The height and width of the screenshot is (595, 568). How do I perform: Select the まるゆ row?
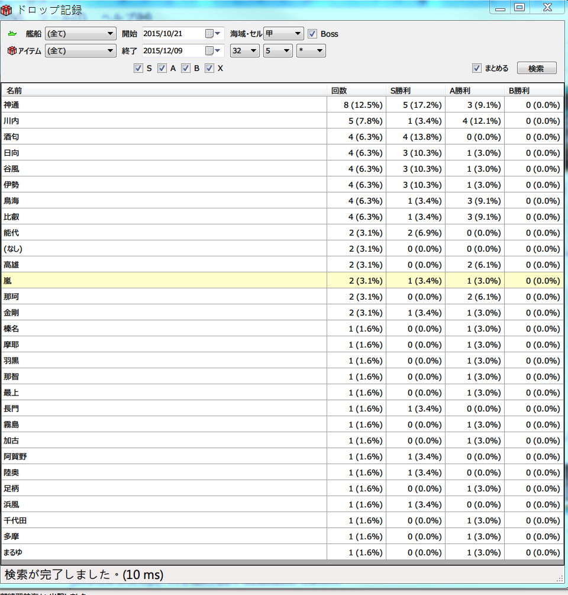click(x=282, y=552)
